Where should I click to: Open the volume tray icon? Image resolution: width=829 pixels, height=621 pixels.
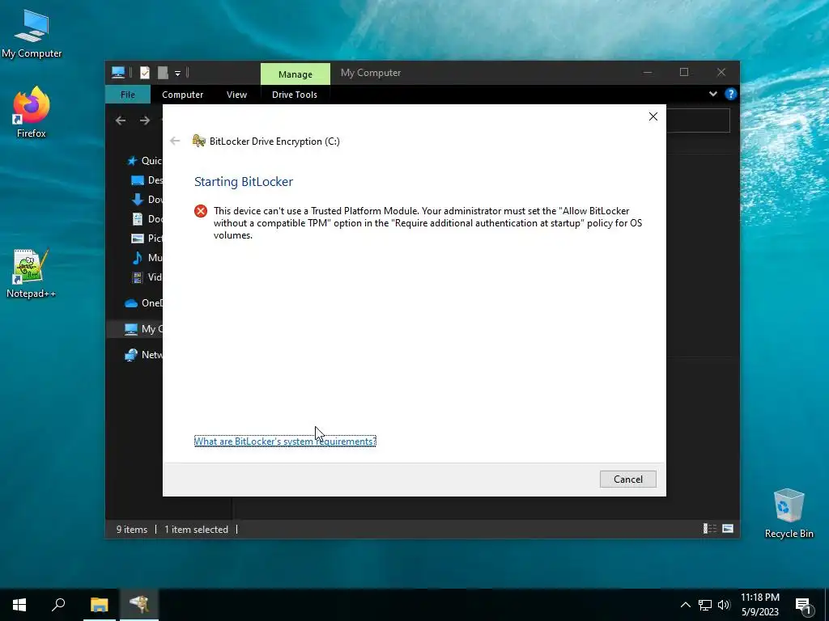coord(724,605)
